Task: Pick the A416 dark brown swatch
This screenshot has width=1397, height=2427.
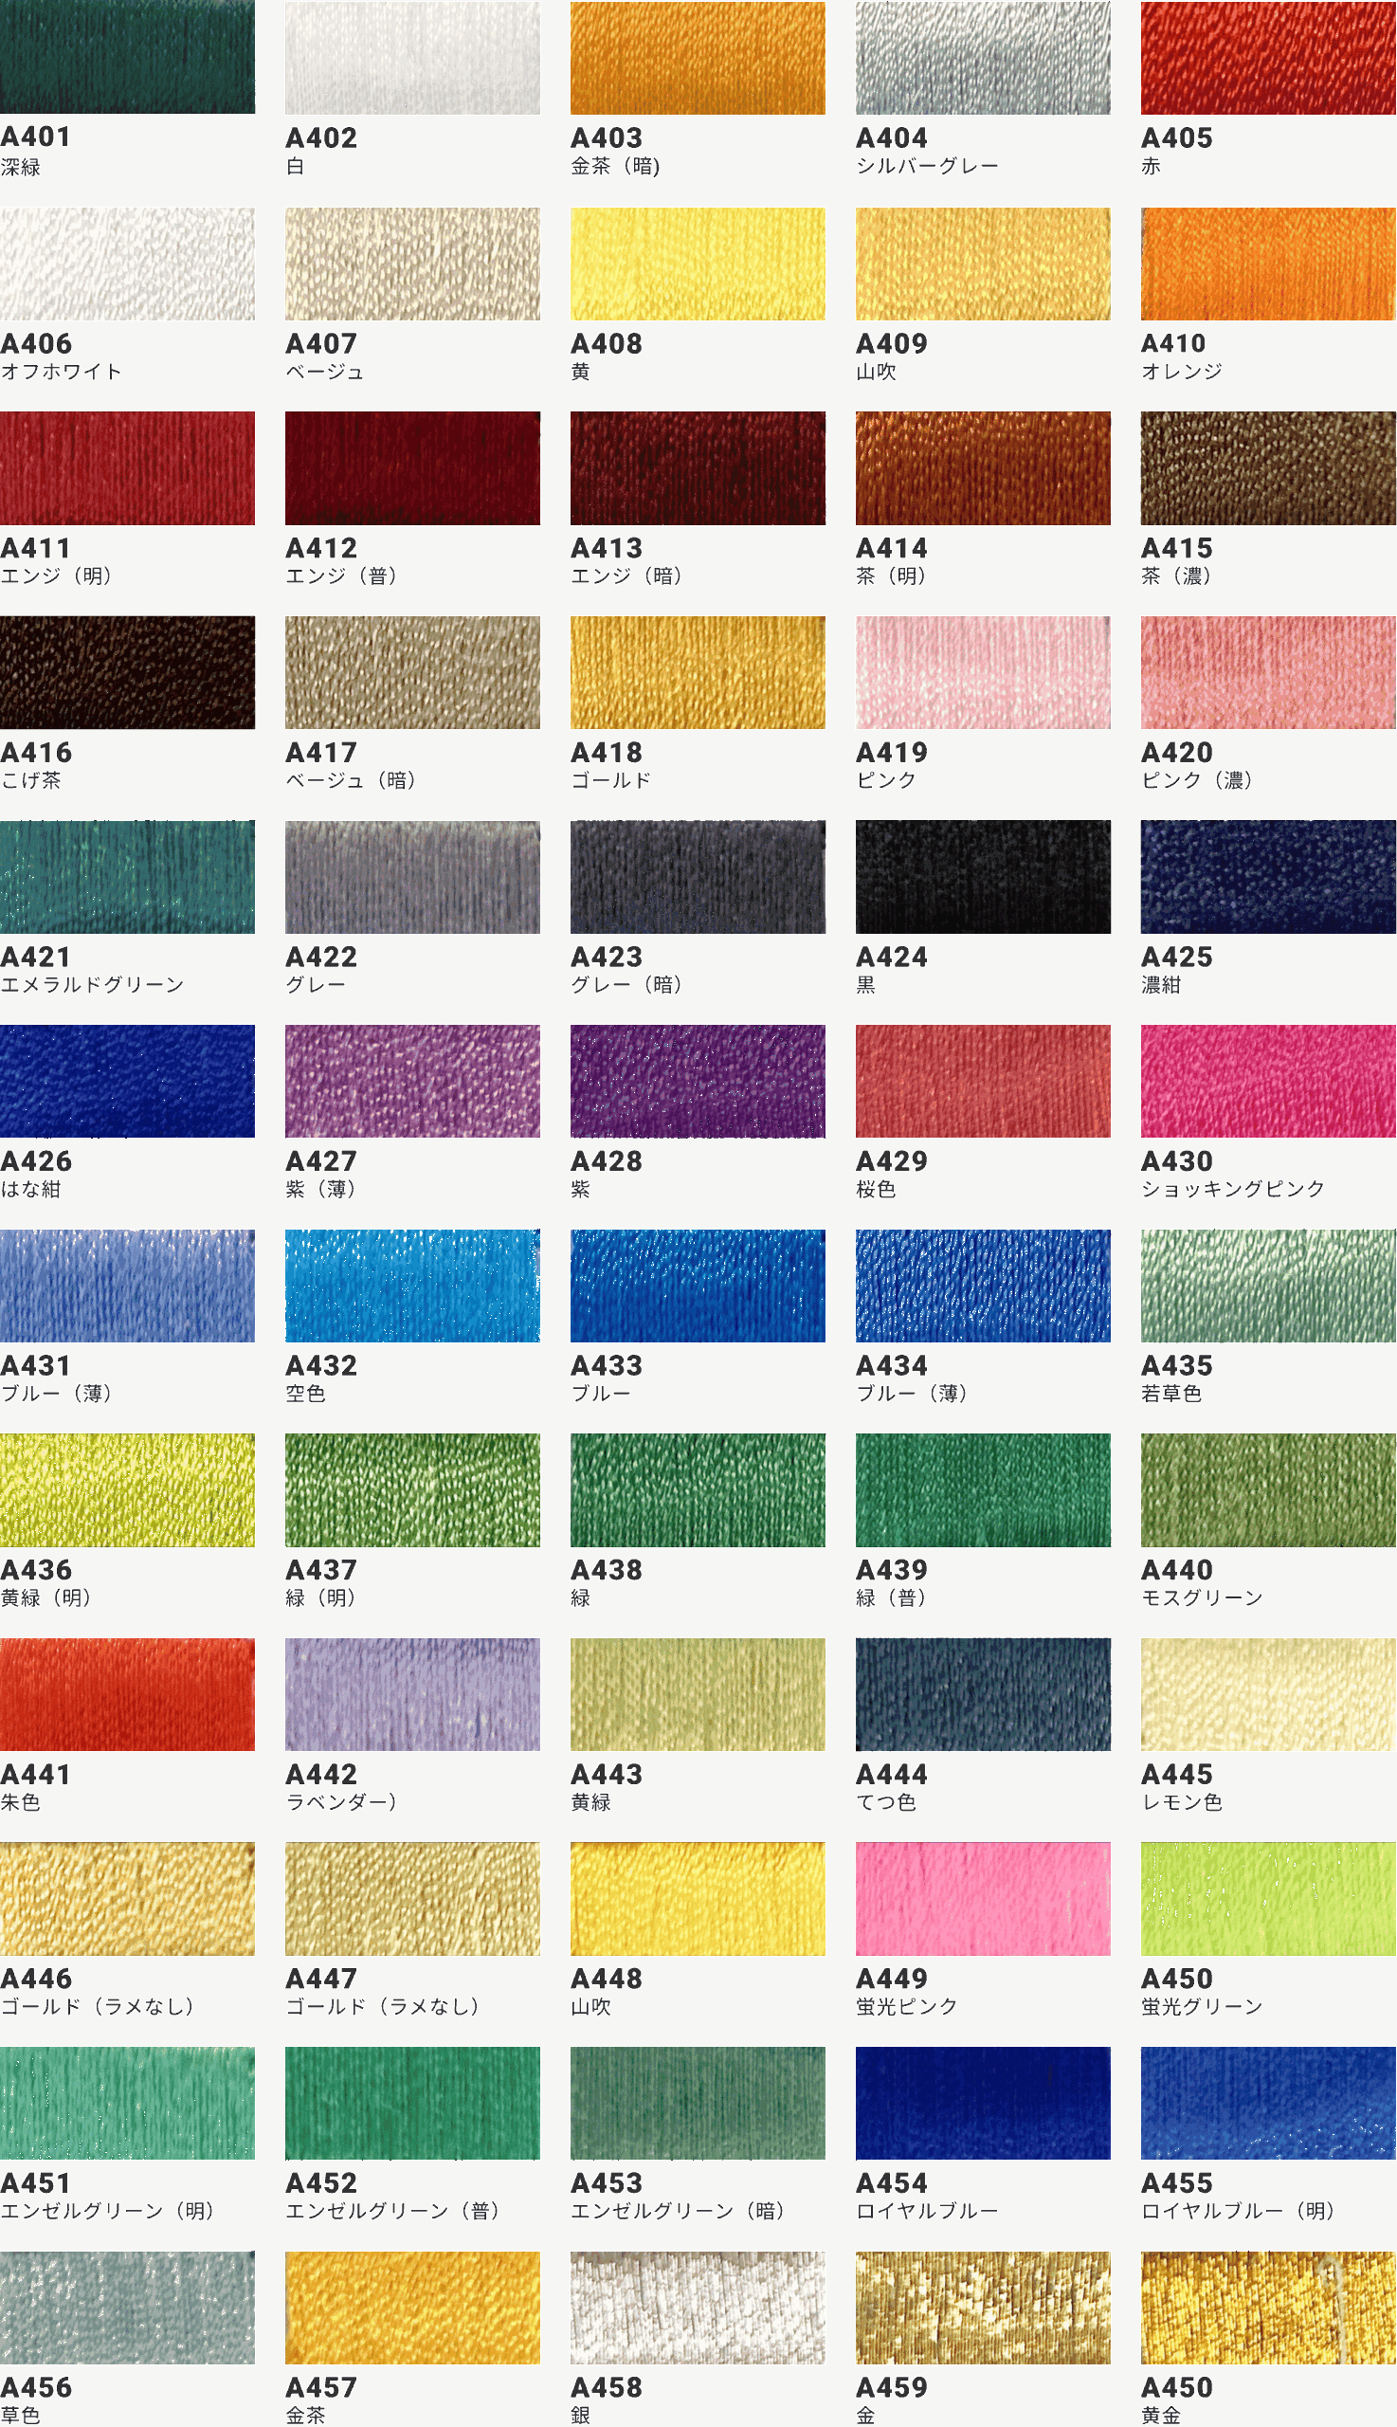Action: tap(128, 673)
